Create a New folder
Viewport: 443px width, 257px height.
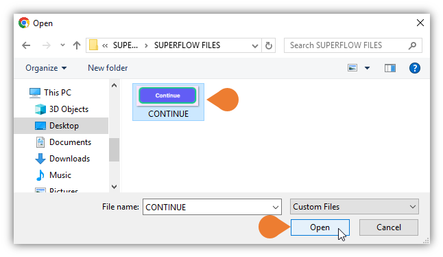[x=108, y=68]
